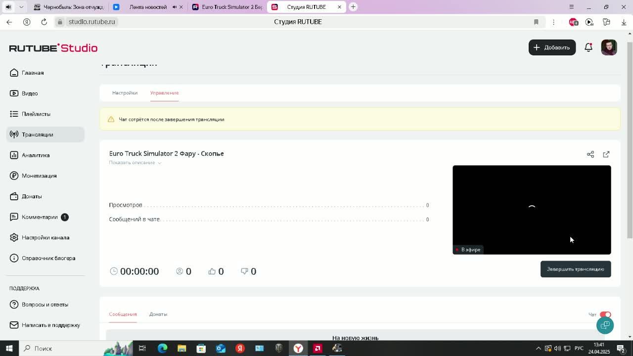This screenshot has height=356, width=633.
Task: Open the World of Tanks taskbar icon
Action: (x=279, y=348)
